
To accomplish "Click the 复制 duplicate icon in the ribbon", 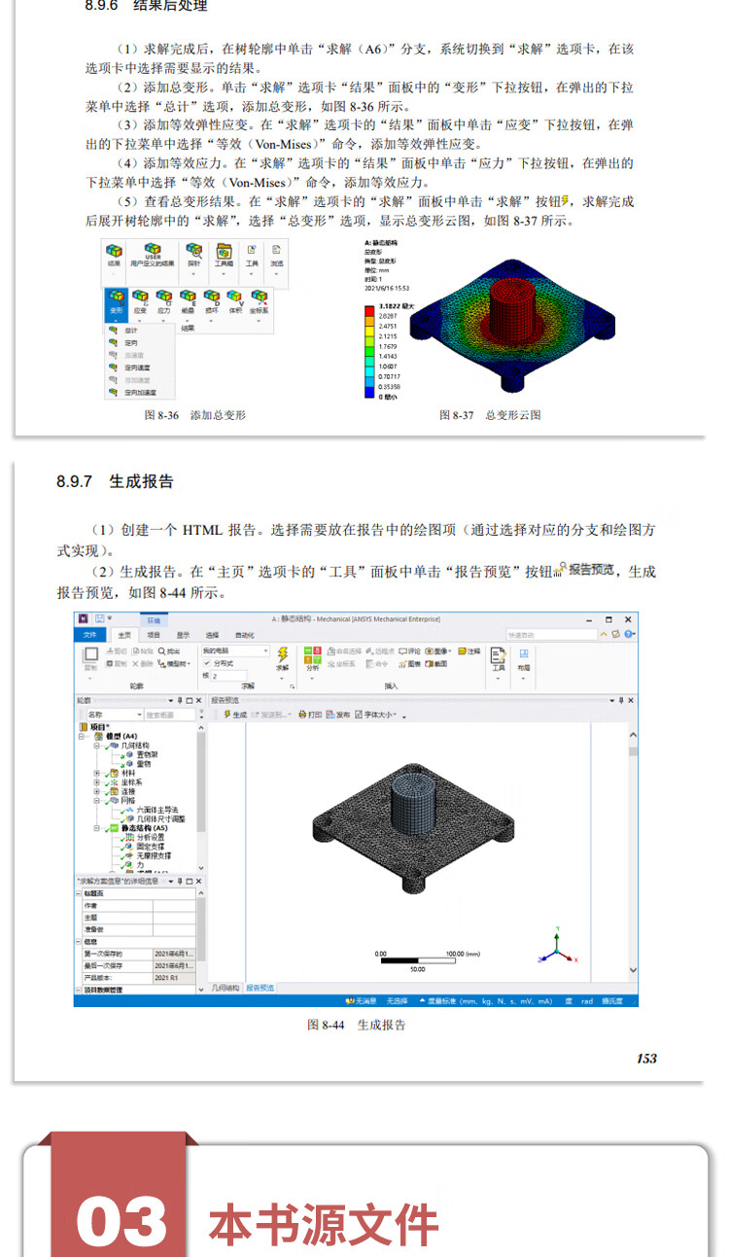I will [90, 659].
